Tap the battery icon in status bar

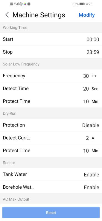[82, 4]
